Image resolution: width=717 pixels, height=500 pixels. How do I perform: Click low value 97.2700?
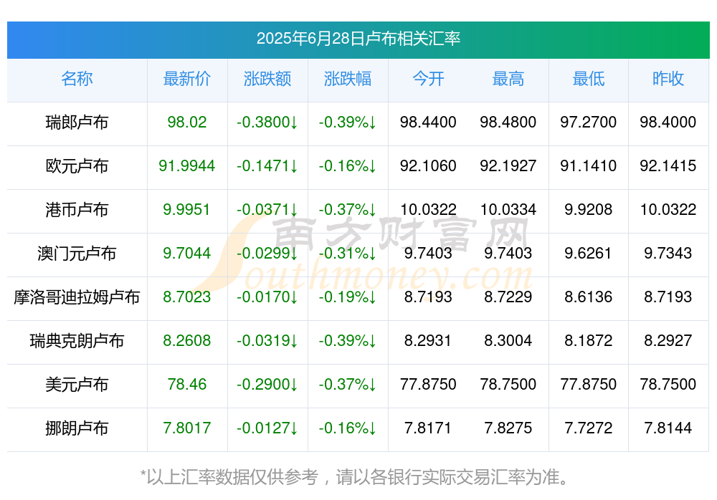(589, 122)
